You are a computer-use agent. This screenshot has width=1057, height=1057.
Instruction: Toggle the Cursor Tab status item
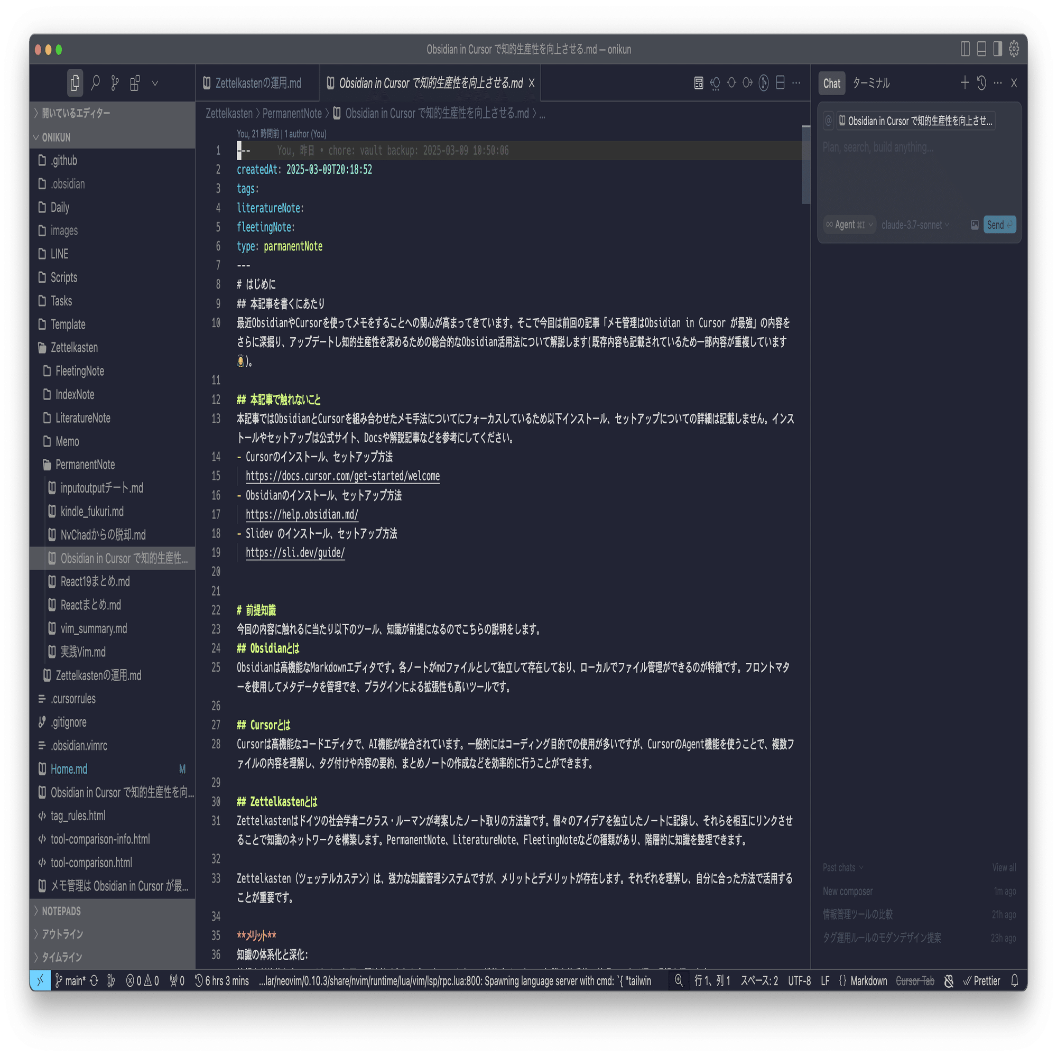[915, 981]
